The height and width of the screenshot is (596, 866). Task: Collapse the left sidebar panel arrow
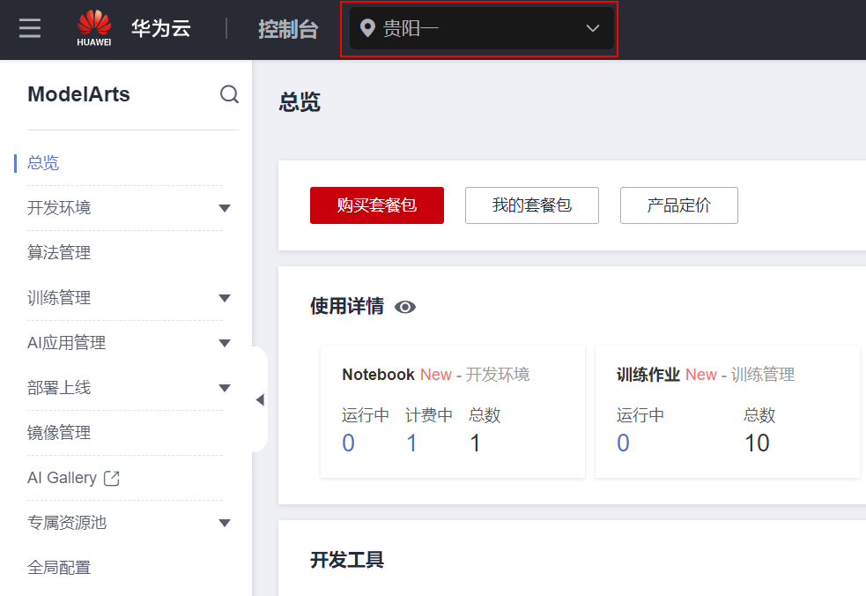coord(259,399)
